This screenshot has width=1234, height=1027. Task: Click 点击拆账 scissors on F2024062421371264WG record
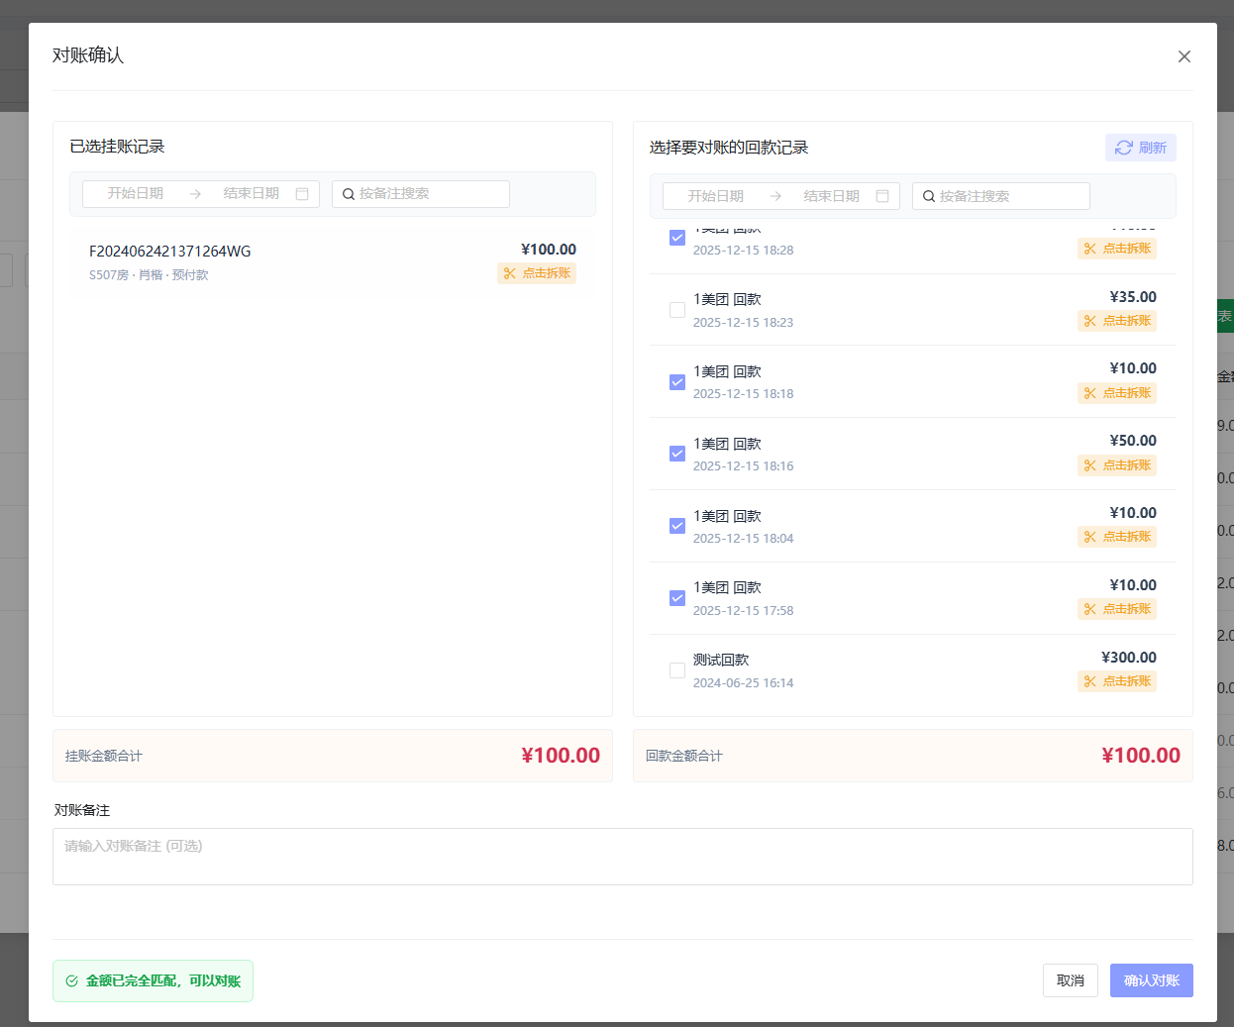point(537,273)
